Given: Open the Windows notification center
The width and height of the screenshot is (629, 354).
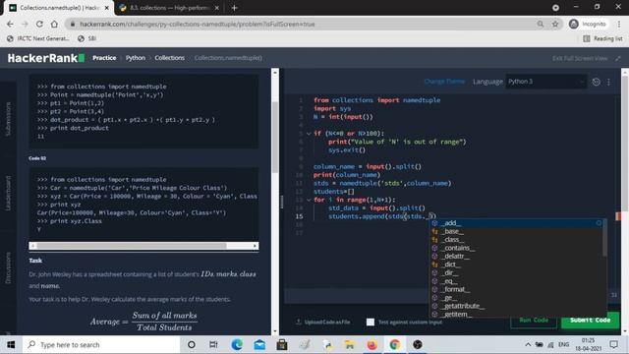Looking at the screenshot, I should (613, 344).
